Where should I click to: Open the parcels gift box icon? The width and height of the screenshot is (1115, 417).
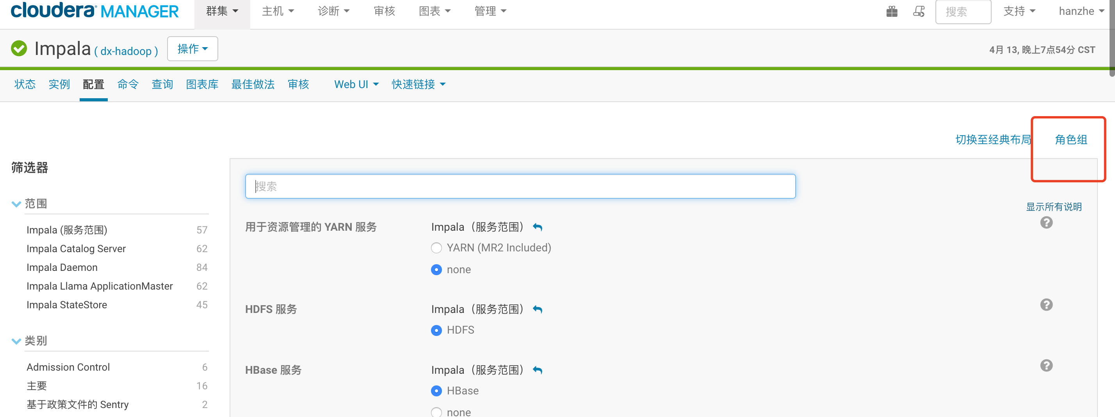coord(892,11)
